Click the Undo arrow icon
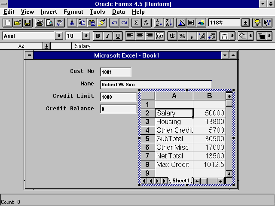This screenshot has width=275, height=206. [x=114, y=23]
